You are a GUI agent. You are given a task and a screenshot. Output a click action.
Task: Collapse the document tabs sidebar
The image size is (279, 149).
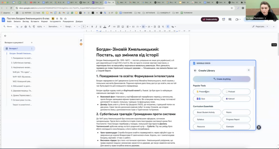(x=5, y=36)
